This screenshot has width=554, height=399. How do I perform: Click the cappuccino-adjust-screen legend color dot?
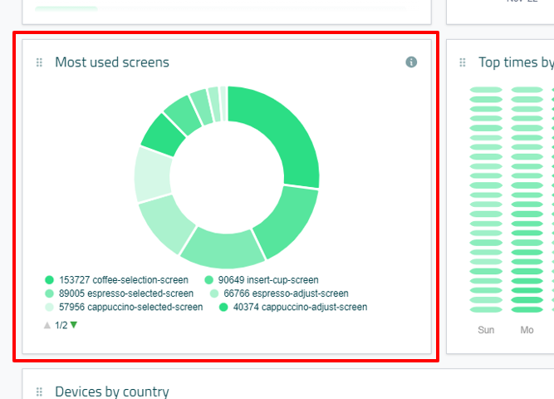(223, 307)
